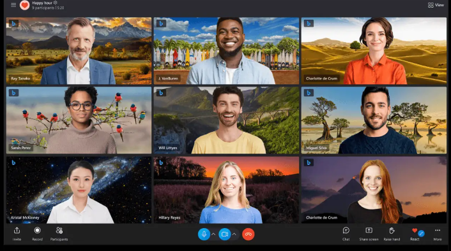Screen dimensions: 451x251
Task: Open the hamburger menu icon
Action: 13,5
